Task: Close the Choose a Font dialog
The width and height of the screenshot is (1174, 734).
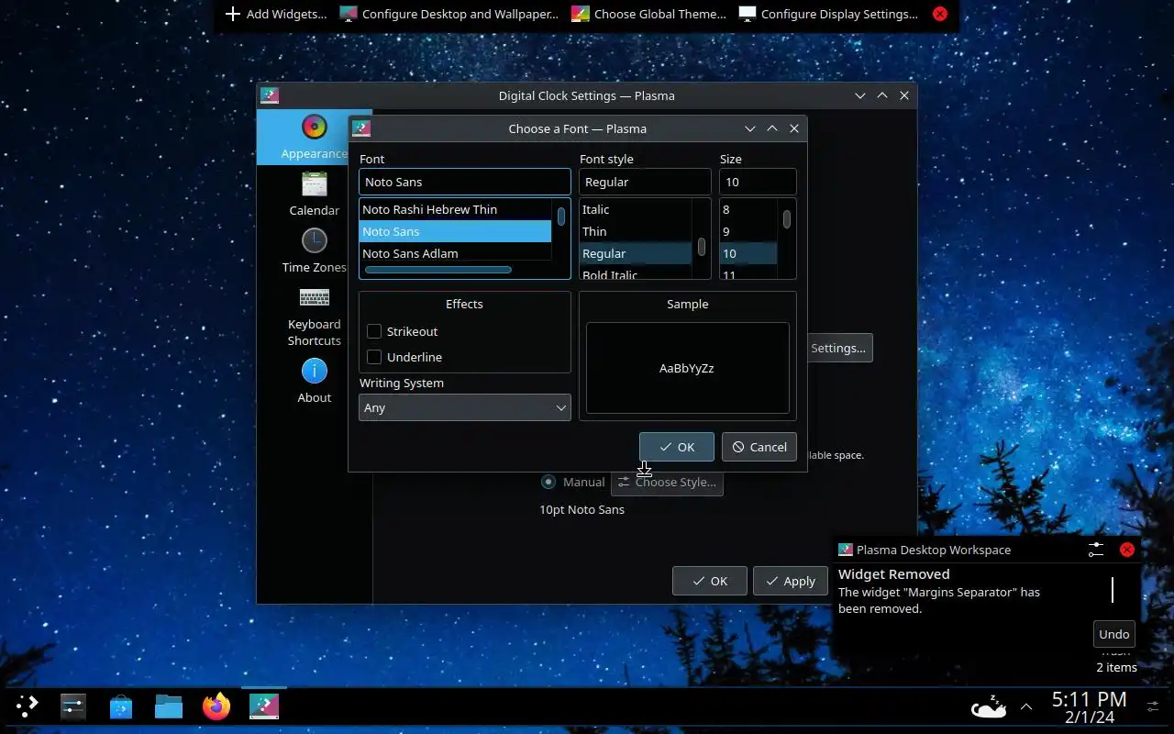Action: pos(794,128)
